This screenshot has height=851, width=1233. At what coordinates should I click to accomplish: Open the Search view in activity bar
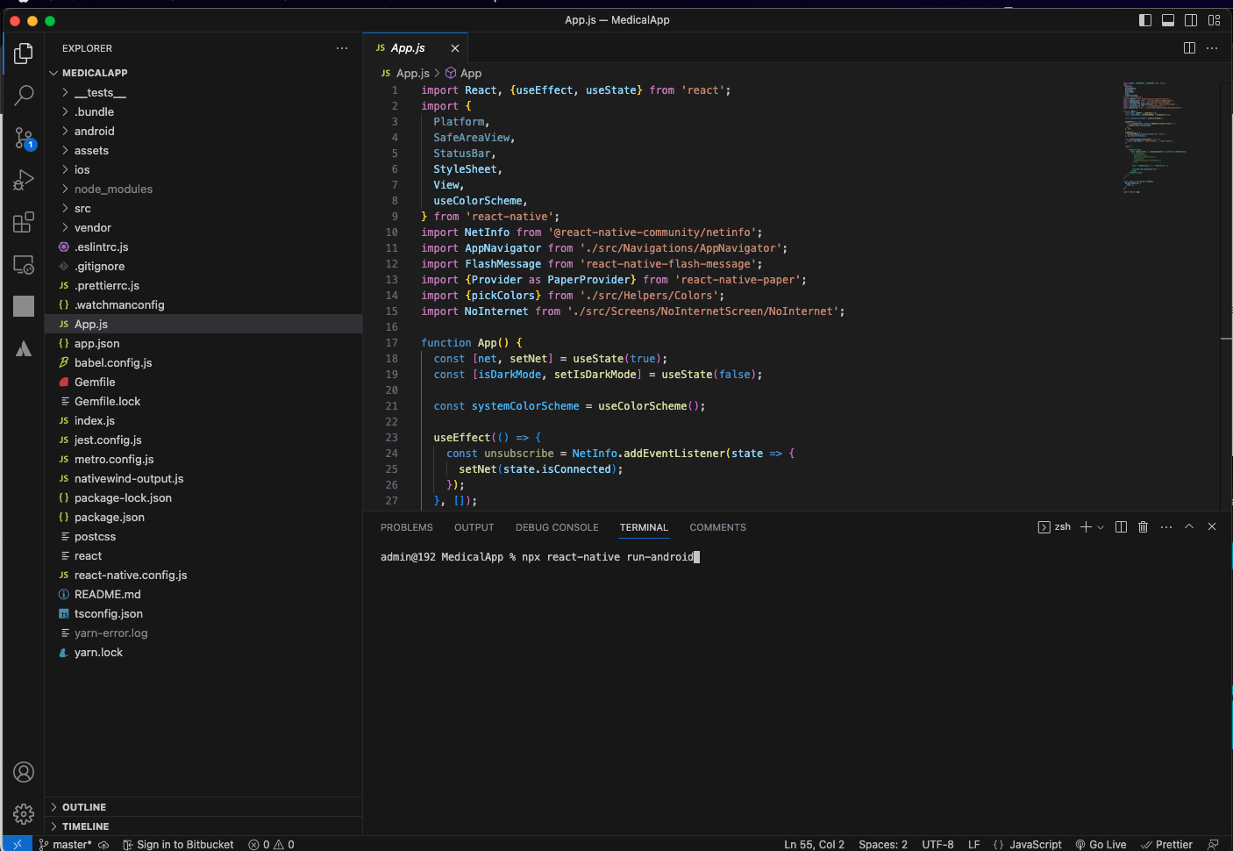click(24, 95)
